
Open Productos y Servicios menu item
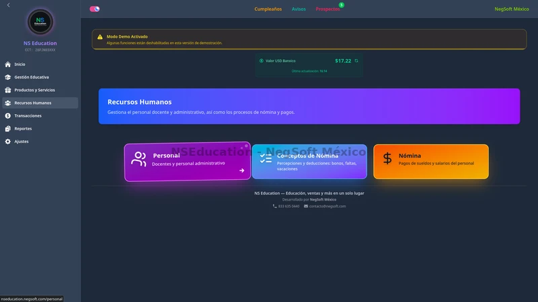tap(40, 90)
